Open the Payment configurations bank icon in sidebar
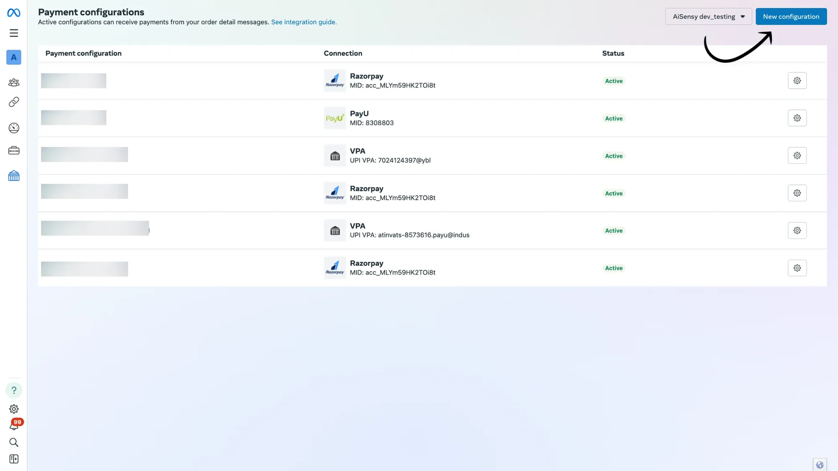 tap(13, 175)
